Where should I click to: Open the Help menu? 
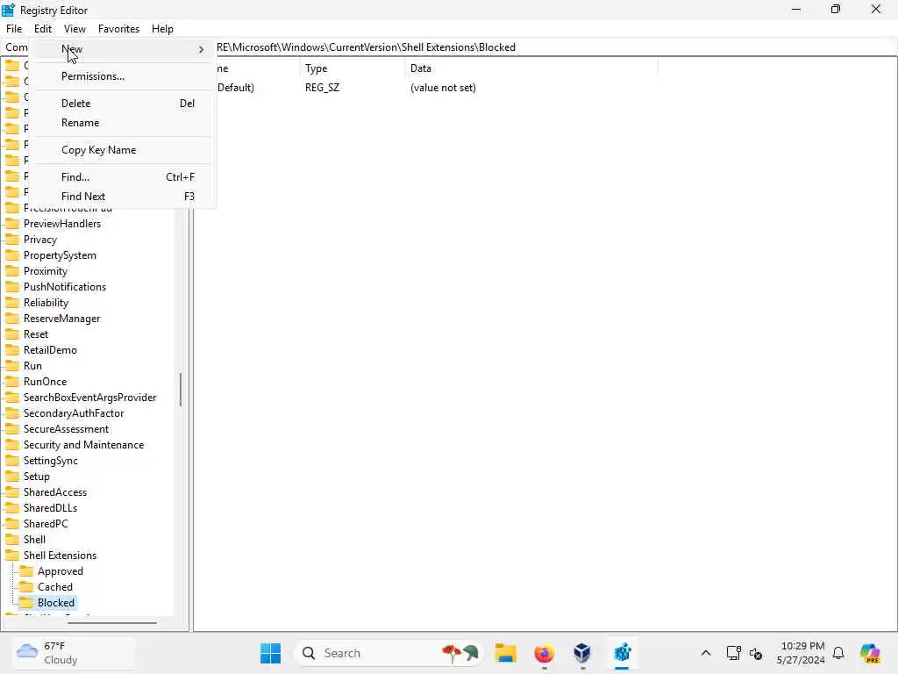click(x=162, y=29)
